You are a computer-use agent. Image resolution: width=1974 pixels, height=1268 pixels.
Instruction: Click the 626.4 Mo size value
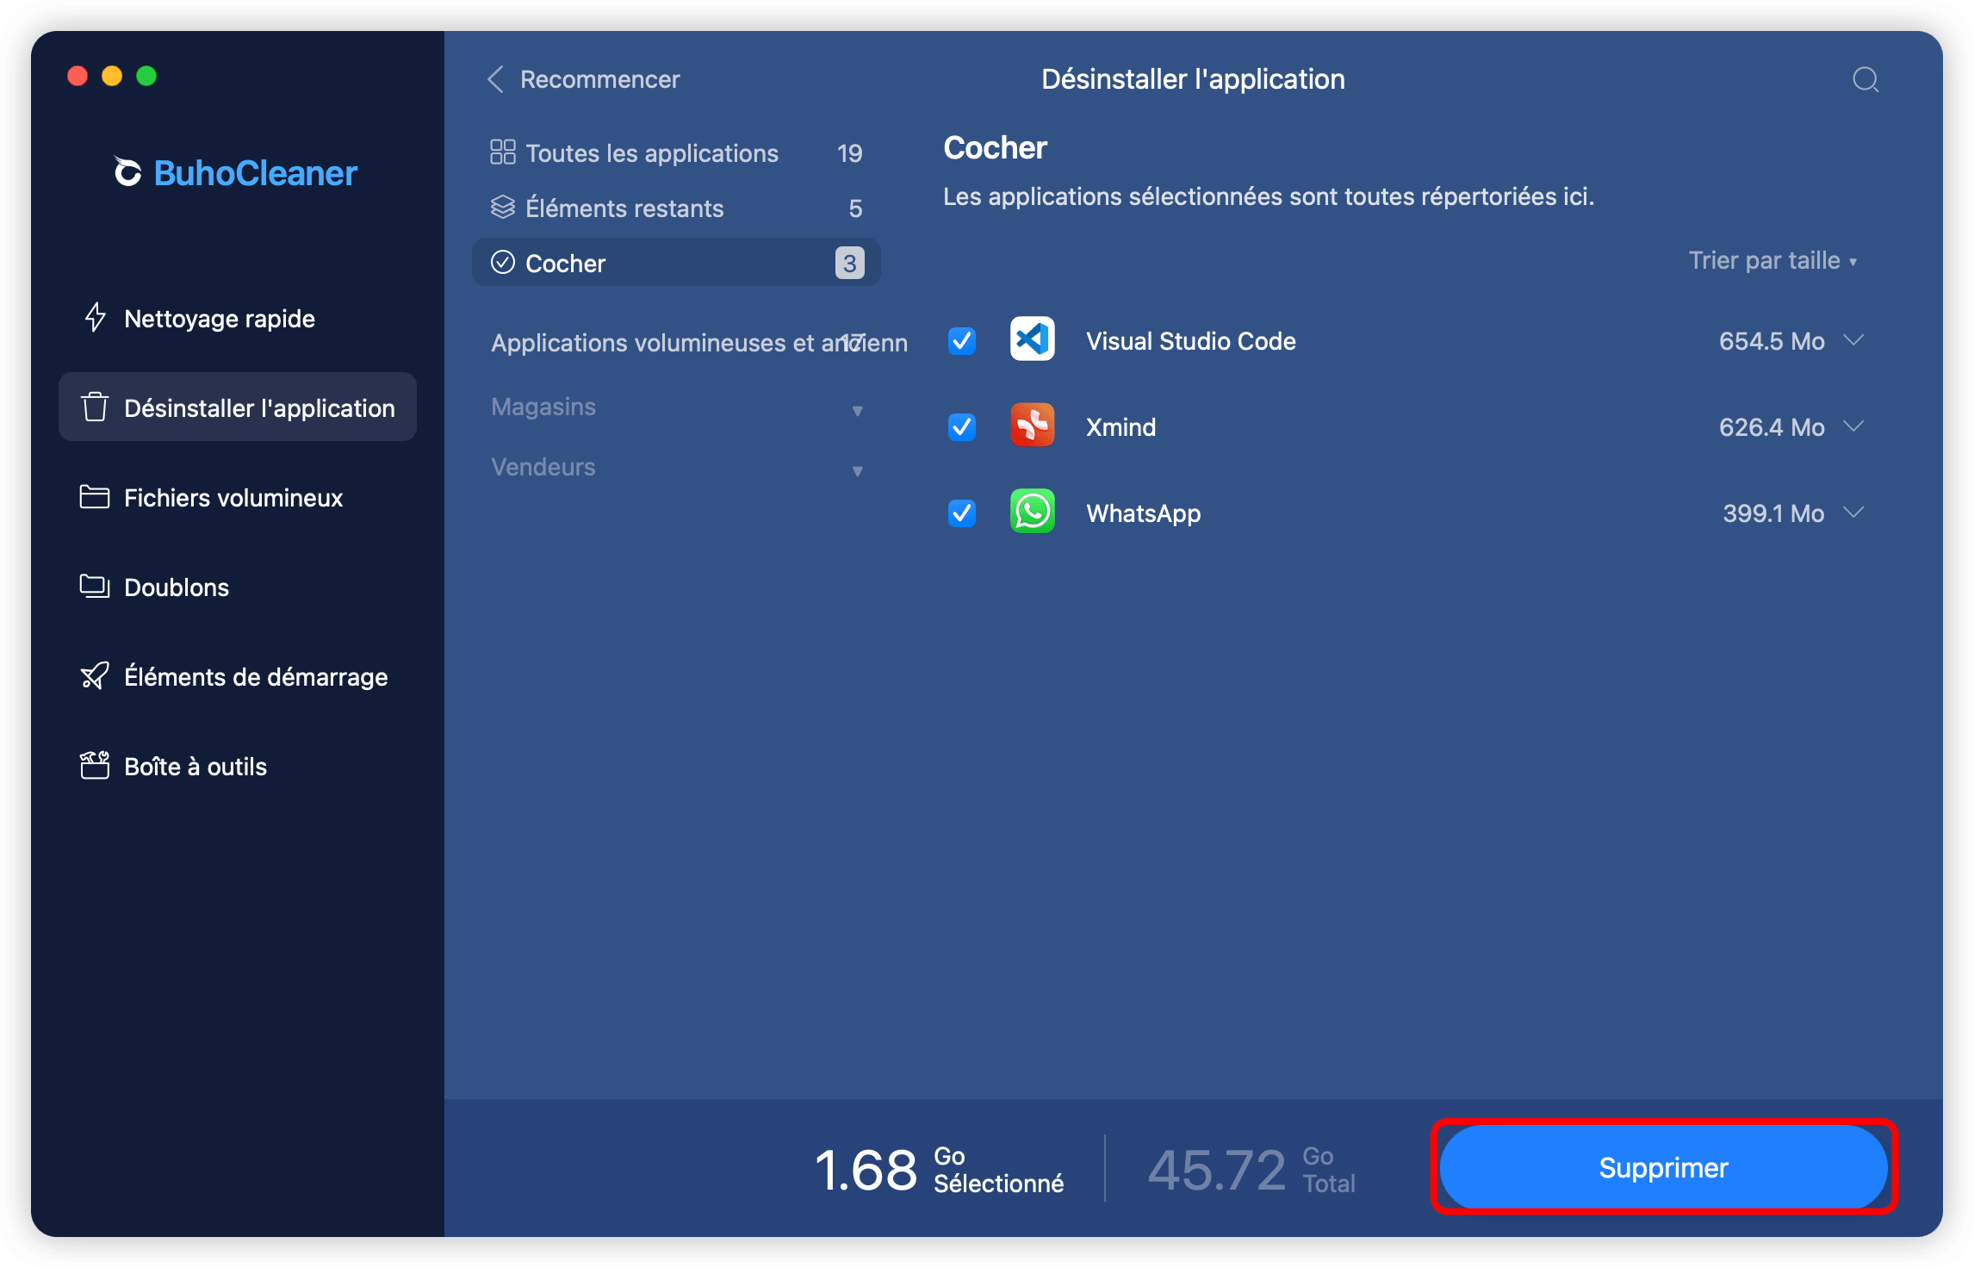click(1772, 427)
